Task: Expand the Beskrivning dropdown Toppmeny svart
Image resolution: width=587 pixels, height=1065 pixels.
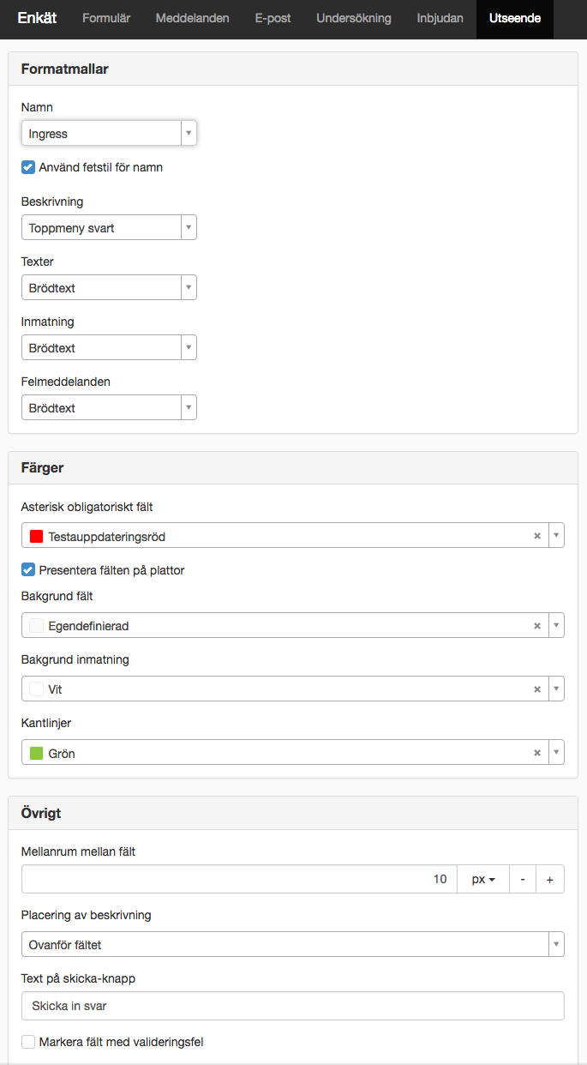Action: coord(109,227)
